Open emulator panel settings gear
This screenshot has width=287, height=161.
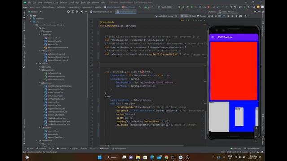point(255,12)
